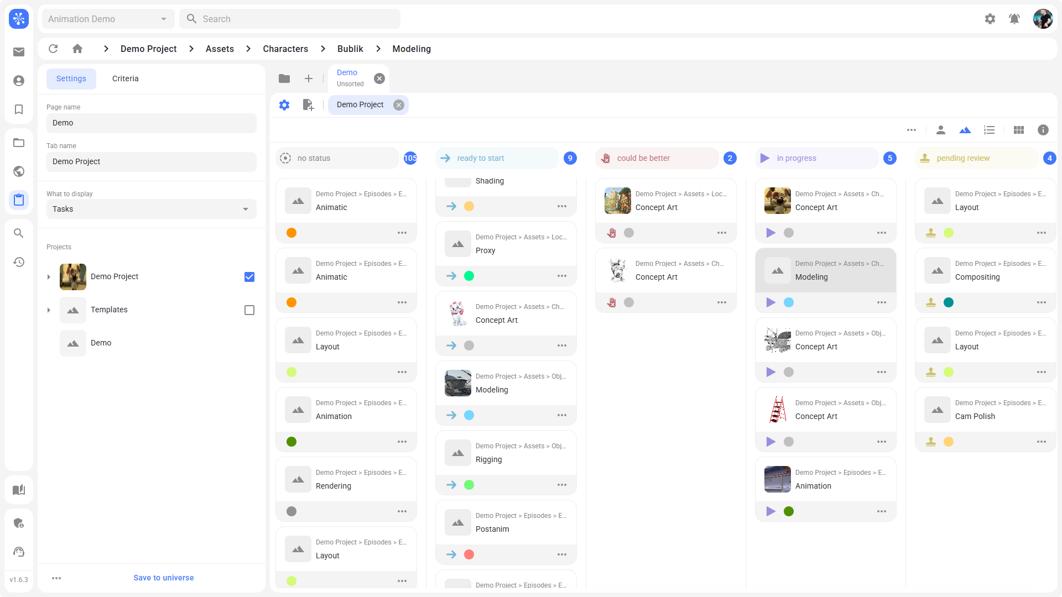Click the blue tab settings gear icon
1062x597 pixels.
[x=284, y=105]
